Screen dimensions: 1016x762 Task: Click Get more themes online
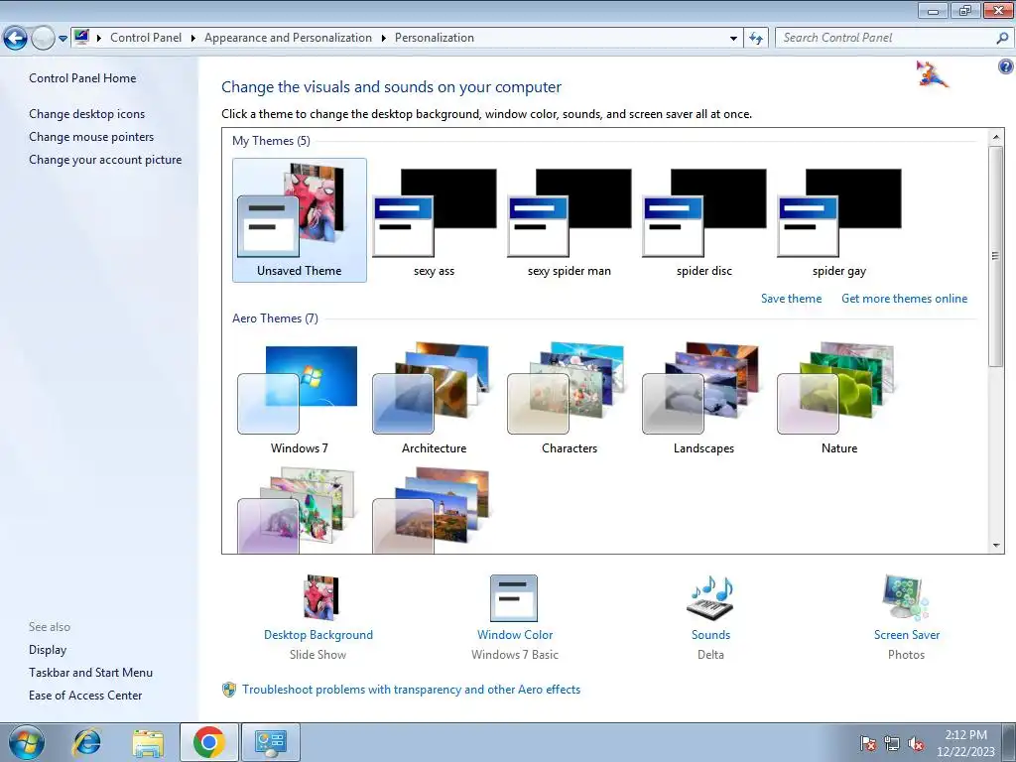point(904,298)
